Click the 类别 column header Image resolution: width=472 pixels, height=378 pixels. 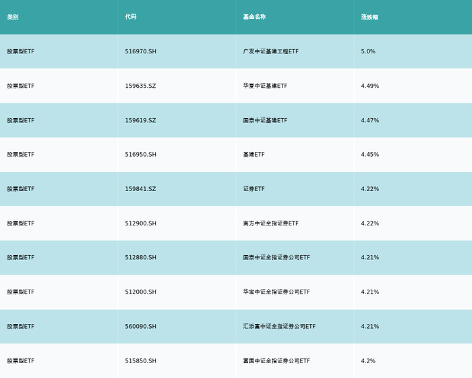point(13,17)
